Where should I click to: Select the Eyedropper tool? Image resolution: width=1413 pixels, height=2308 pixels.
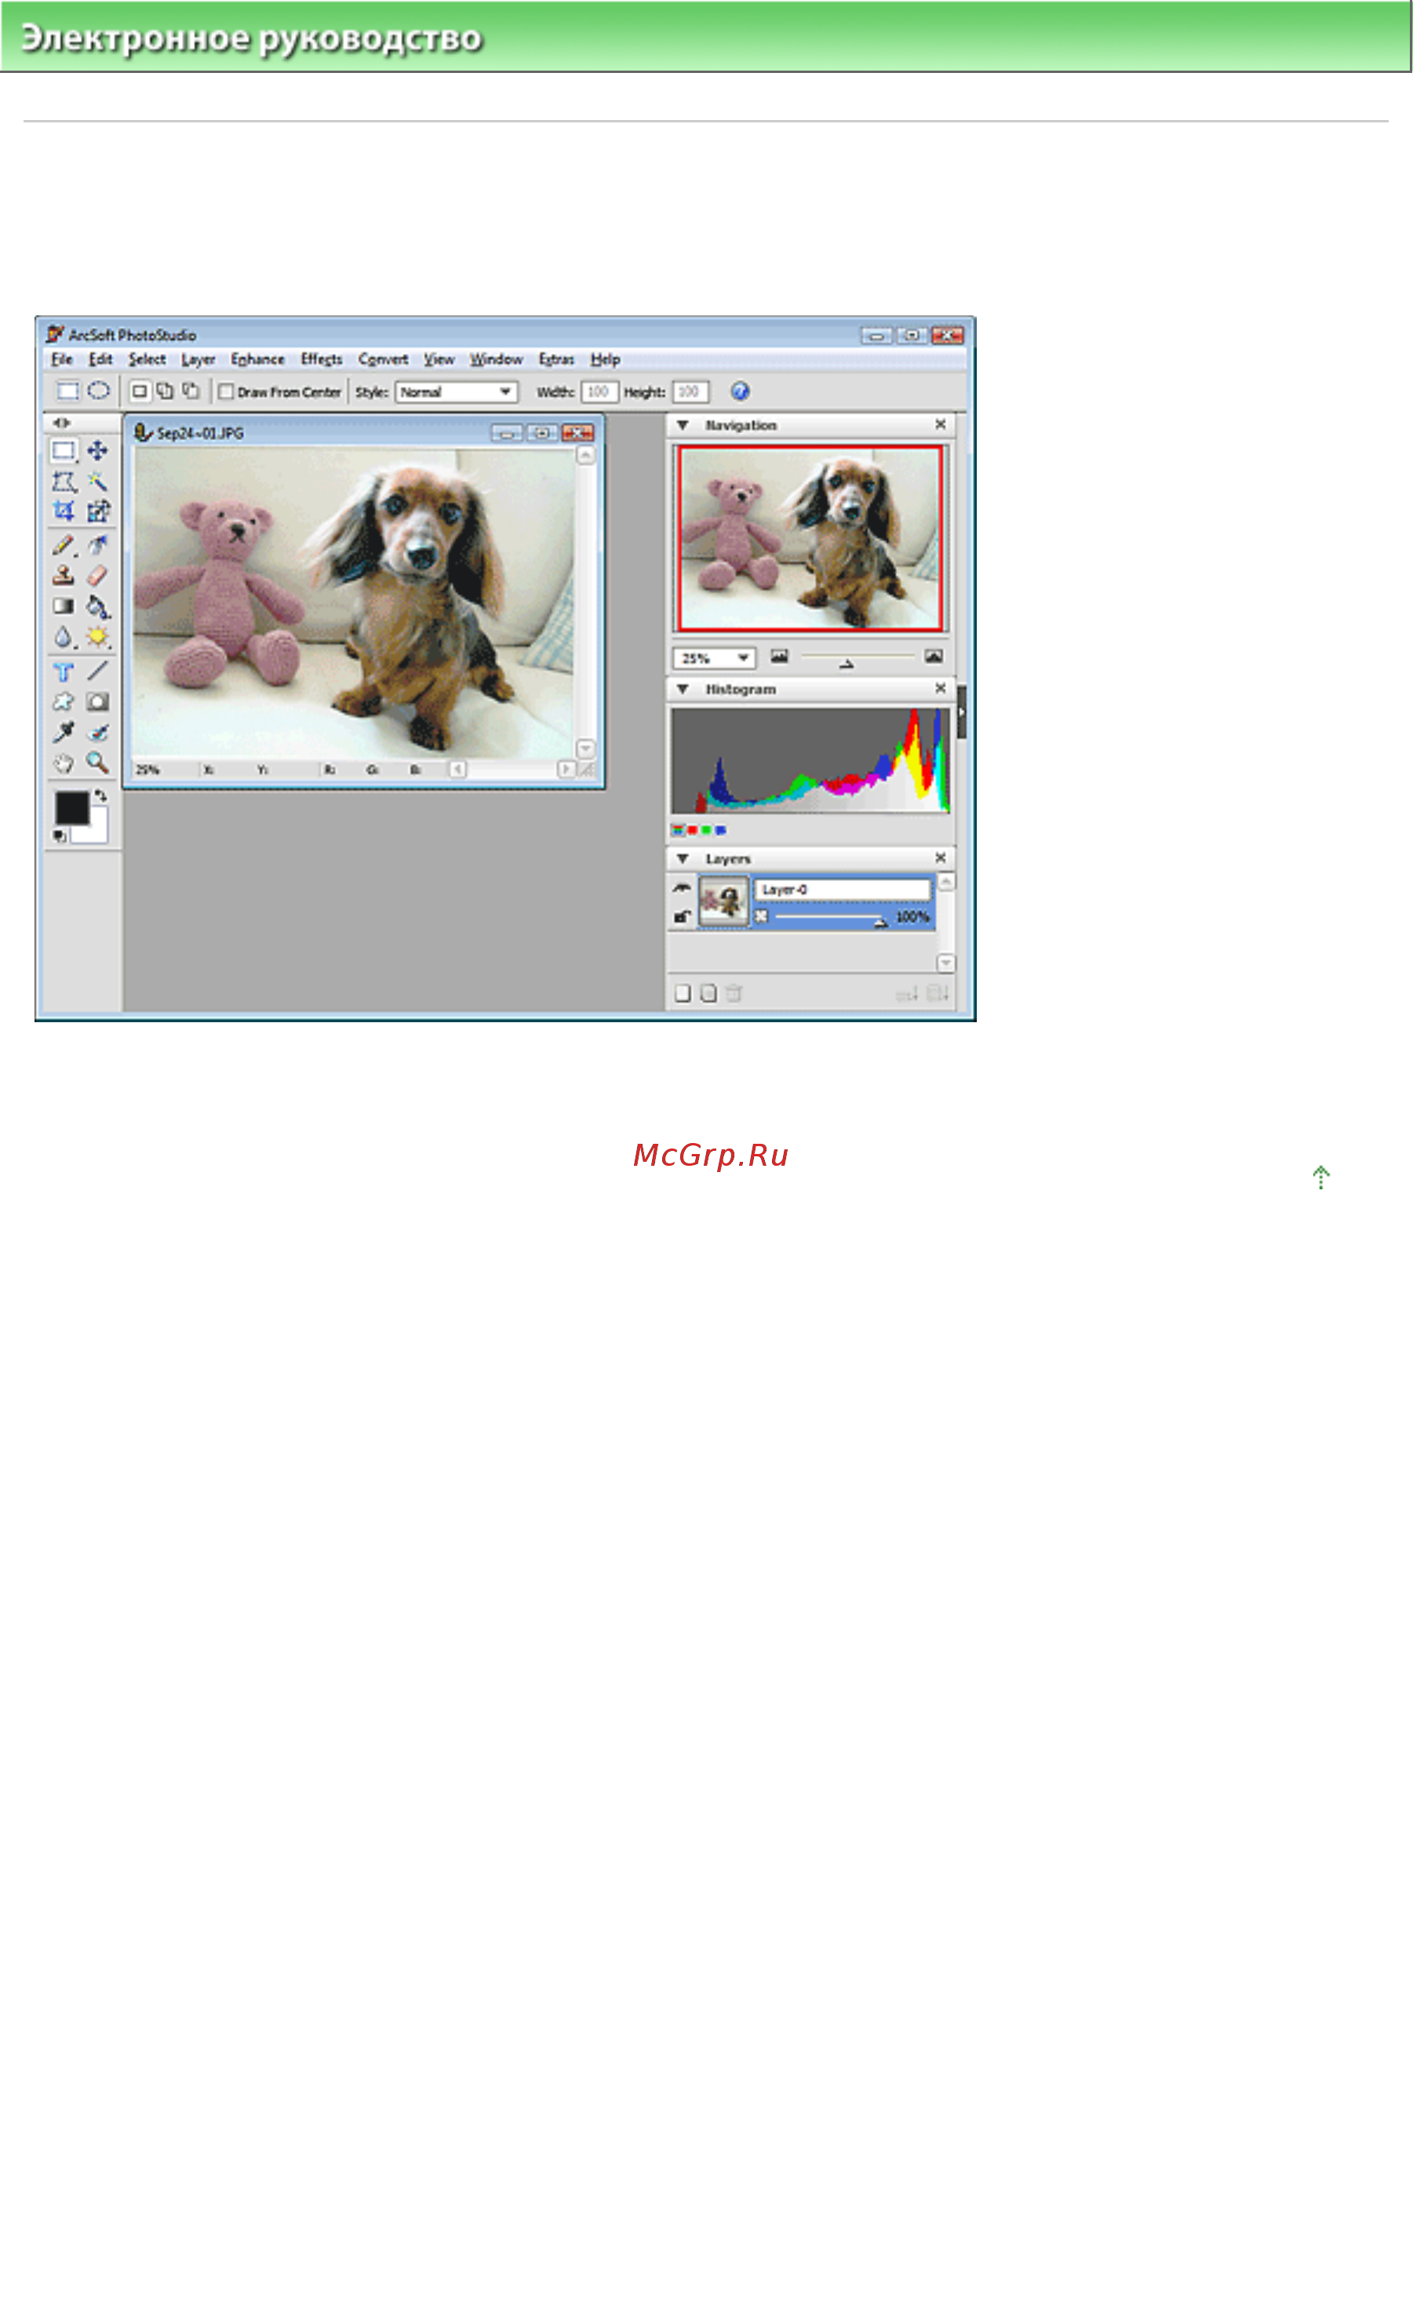pos(64,732)
